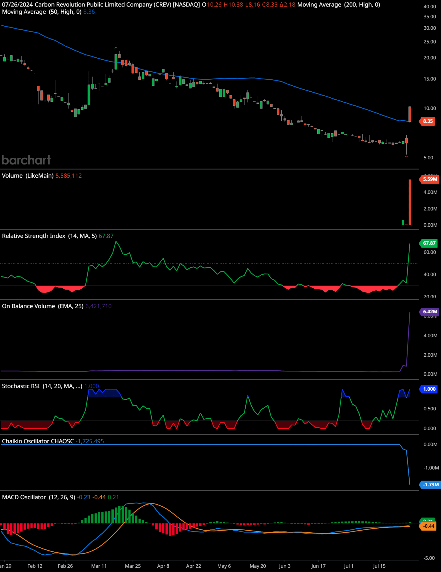This screenshot has width=441, height=572.
Task: Click the close value 8.35 in header
Action: 272,5
